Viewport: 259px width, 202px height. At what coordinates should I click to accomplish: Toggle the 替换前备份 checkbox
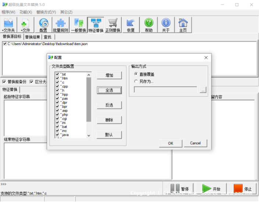4,82
